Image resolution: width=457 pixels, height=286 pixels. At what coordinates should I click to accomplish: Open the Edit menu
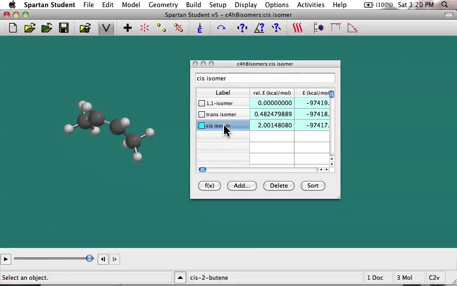pos(108,4)
